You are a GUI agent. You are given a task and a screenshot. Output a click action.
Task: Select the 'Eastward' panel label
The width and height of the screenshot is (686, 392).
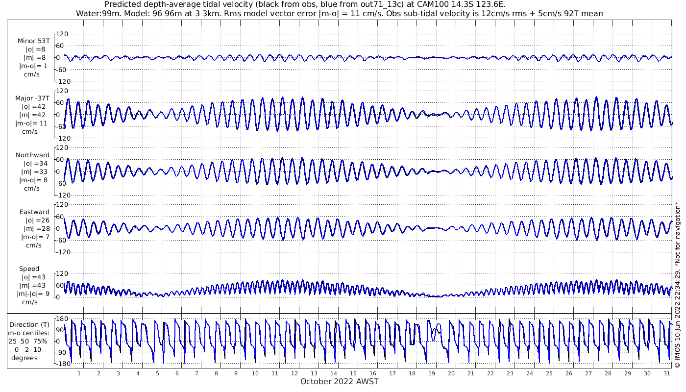(x=34, y=212)
